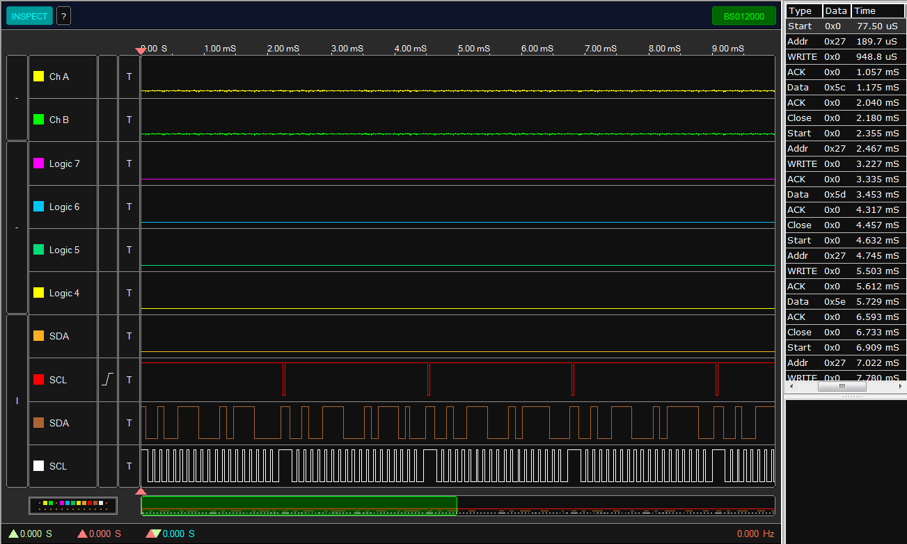Image resolution: width=907 pixels, height=544 pixels.
Task: Click the pink cursor triangle icon in status bar
Action: (x=82, y=534)
